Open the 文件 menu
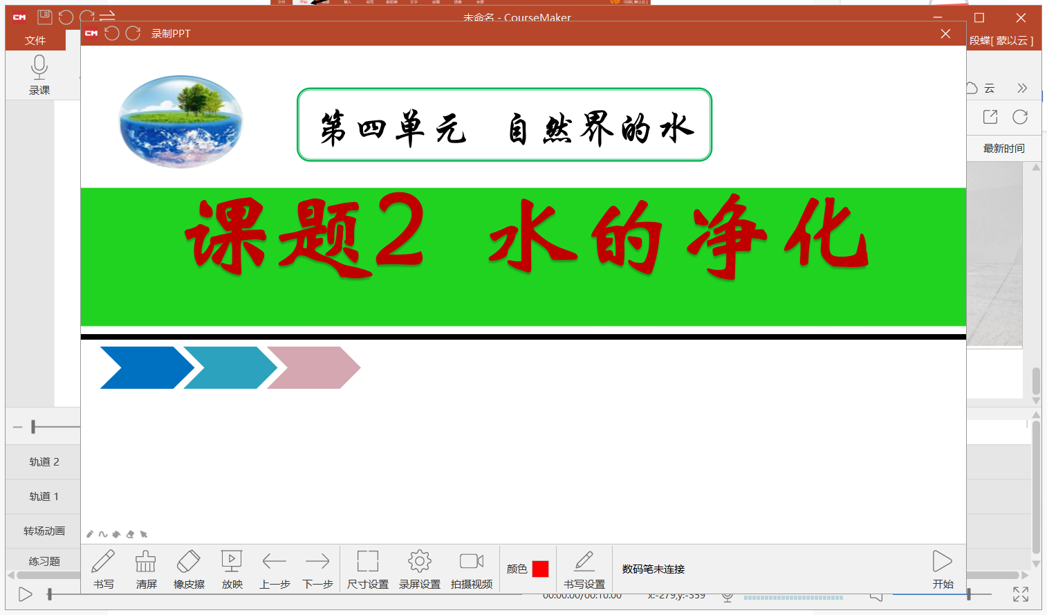1047x615 pixels. click(35, 40)
